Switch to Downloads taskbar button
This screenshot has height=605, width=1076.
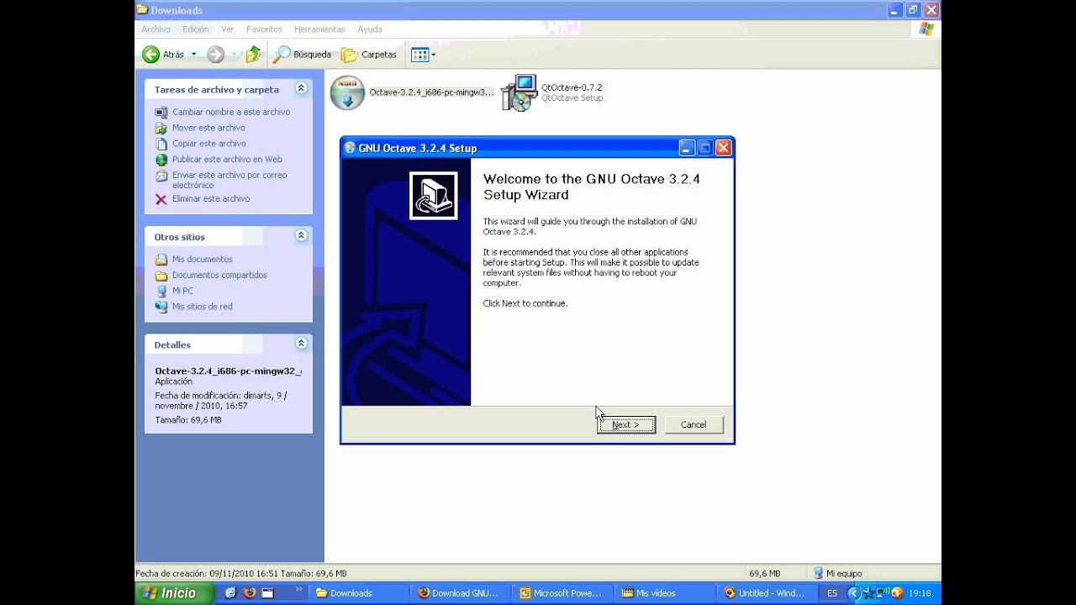pos(360,593)
